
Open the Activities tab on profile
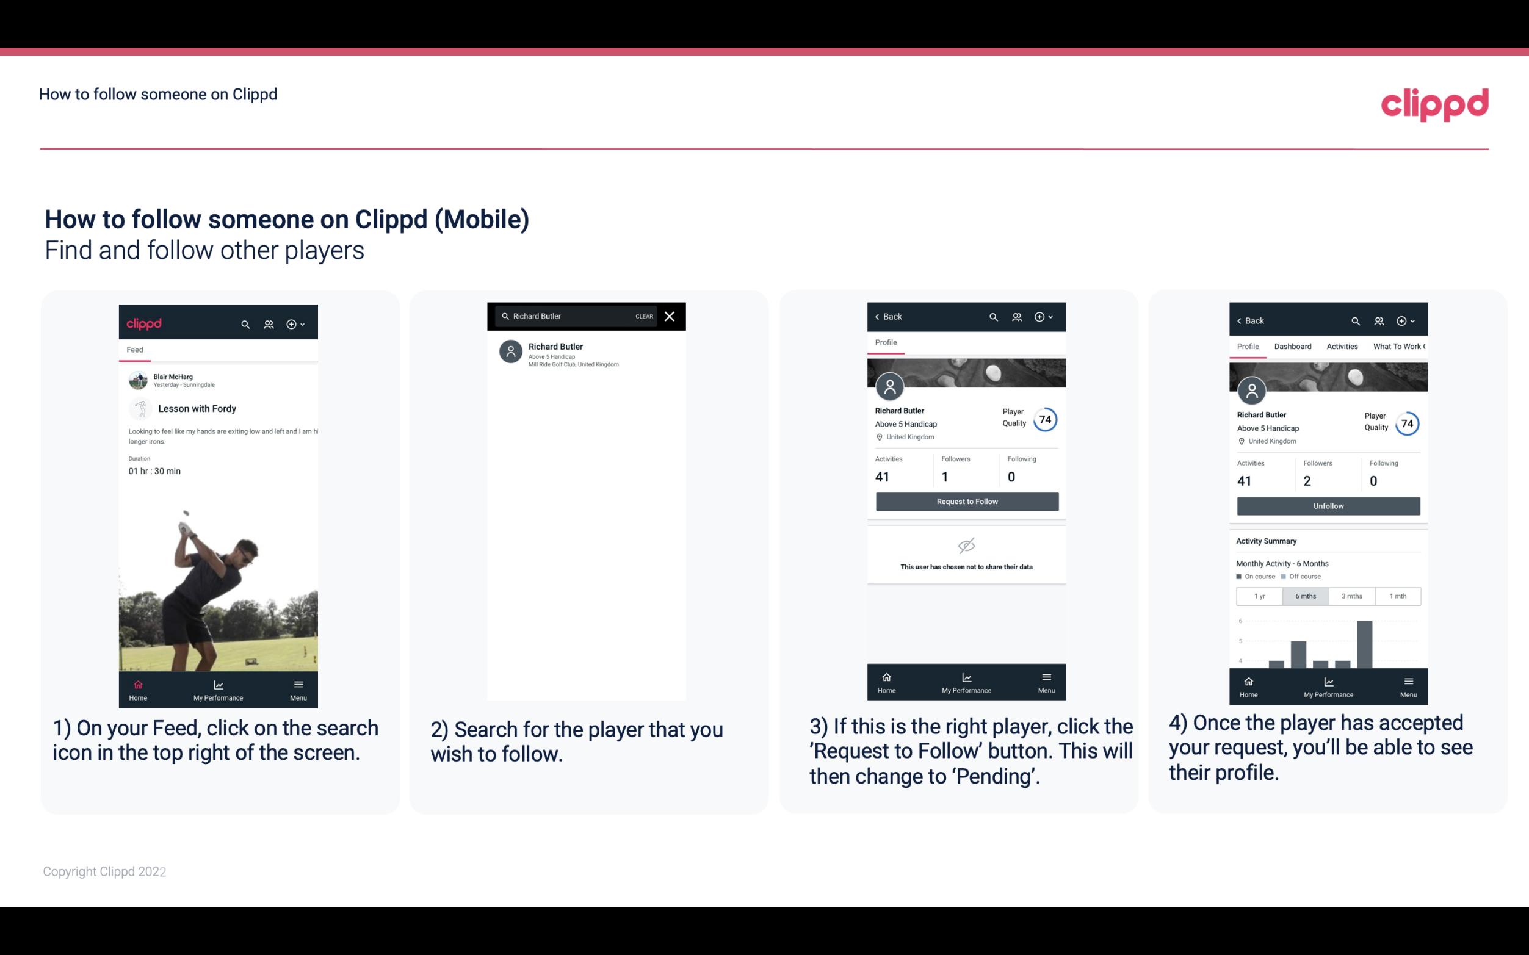(x=1341, y=345)
